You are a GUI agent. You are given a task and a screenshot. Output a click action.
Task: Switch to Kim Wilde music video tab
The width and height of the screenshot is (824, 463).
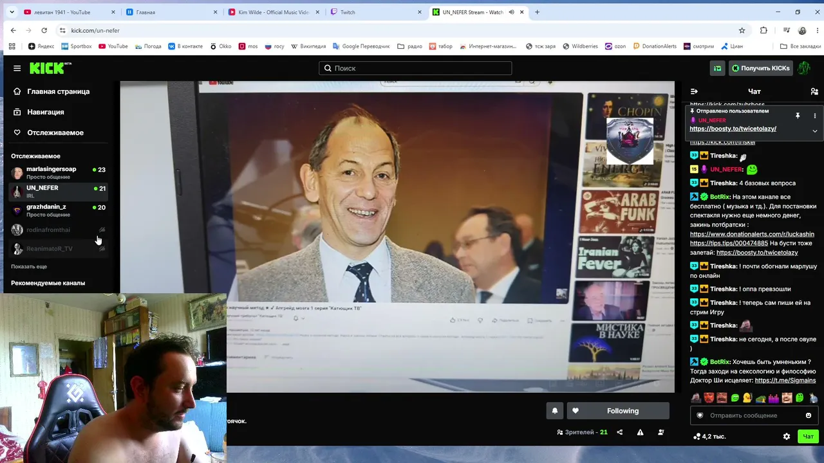[274, 12]
